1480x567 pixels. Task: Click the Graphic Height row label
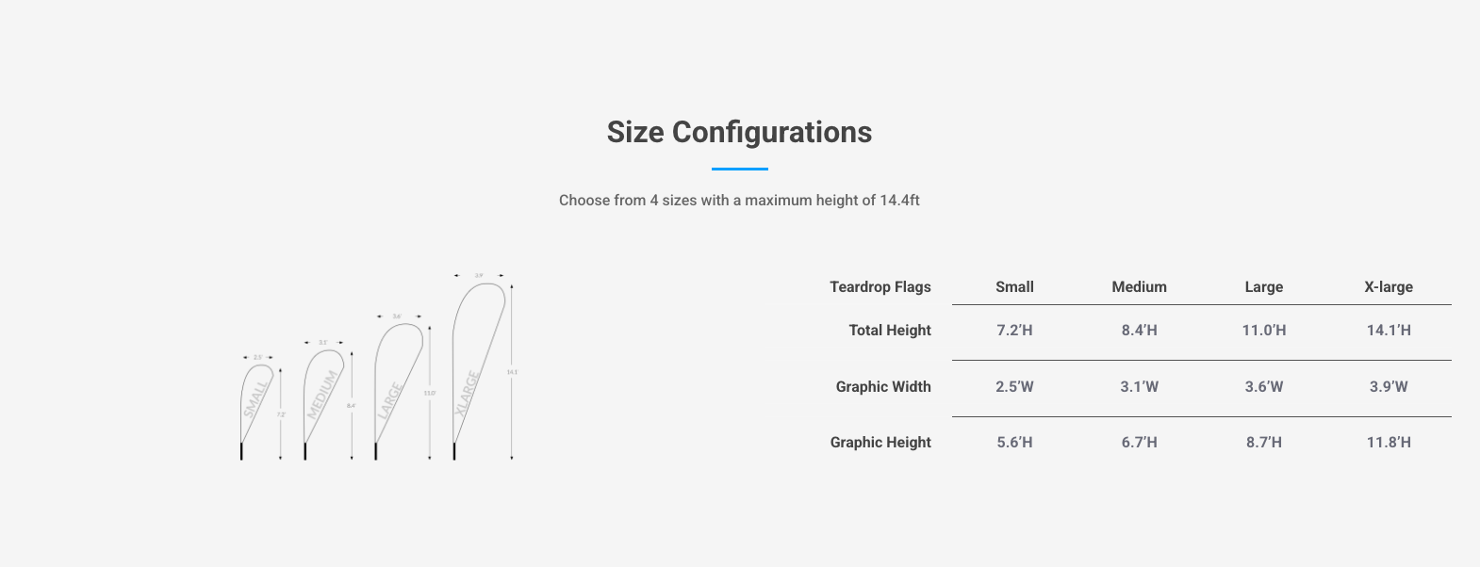[x=880, y=443]
